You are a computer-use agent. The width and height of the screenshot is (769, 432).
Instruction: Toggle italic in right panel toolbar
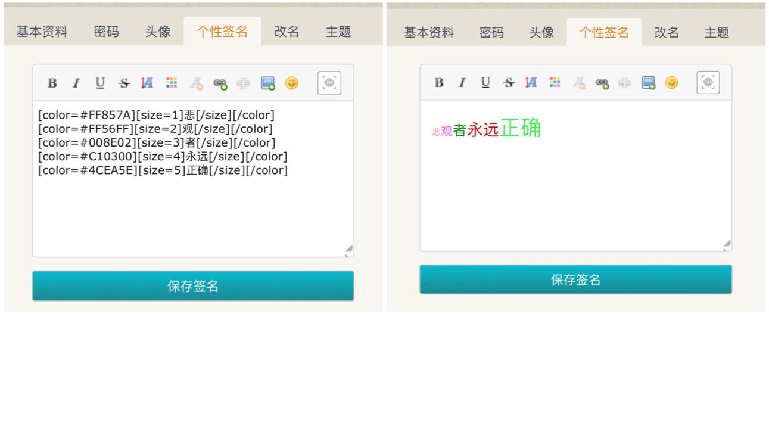point(462,83)
